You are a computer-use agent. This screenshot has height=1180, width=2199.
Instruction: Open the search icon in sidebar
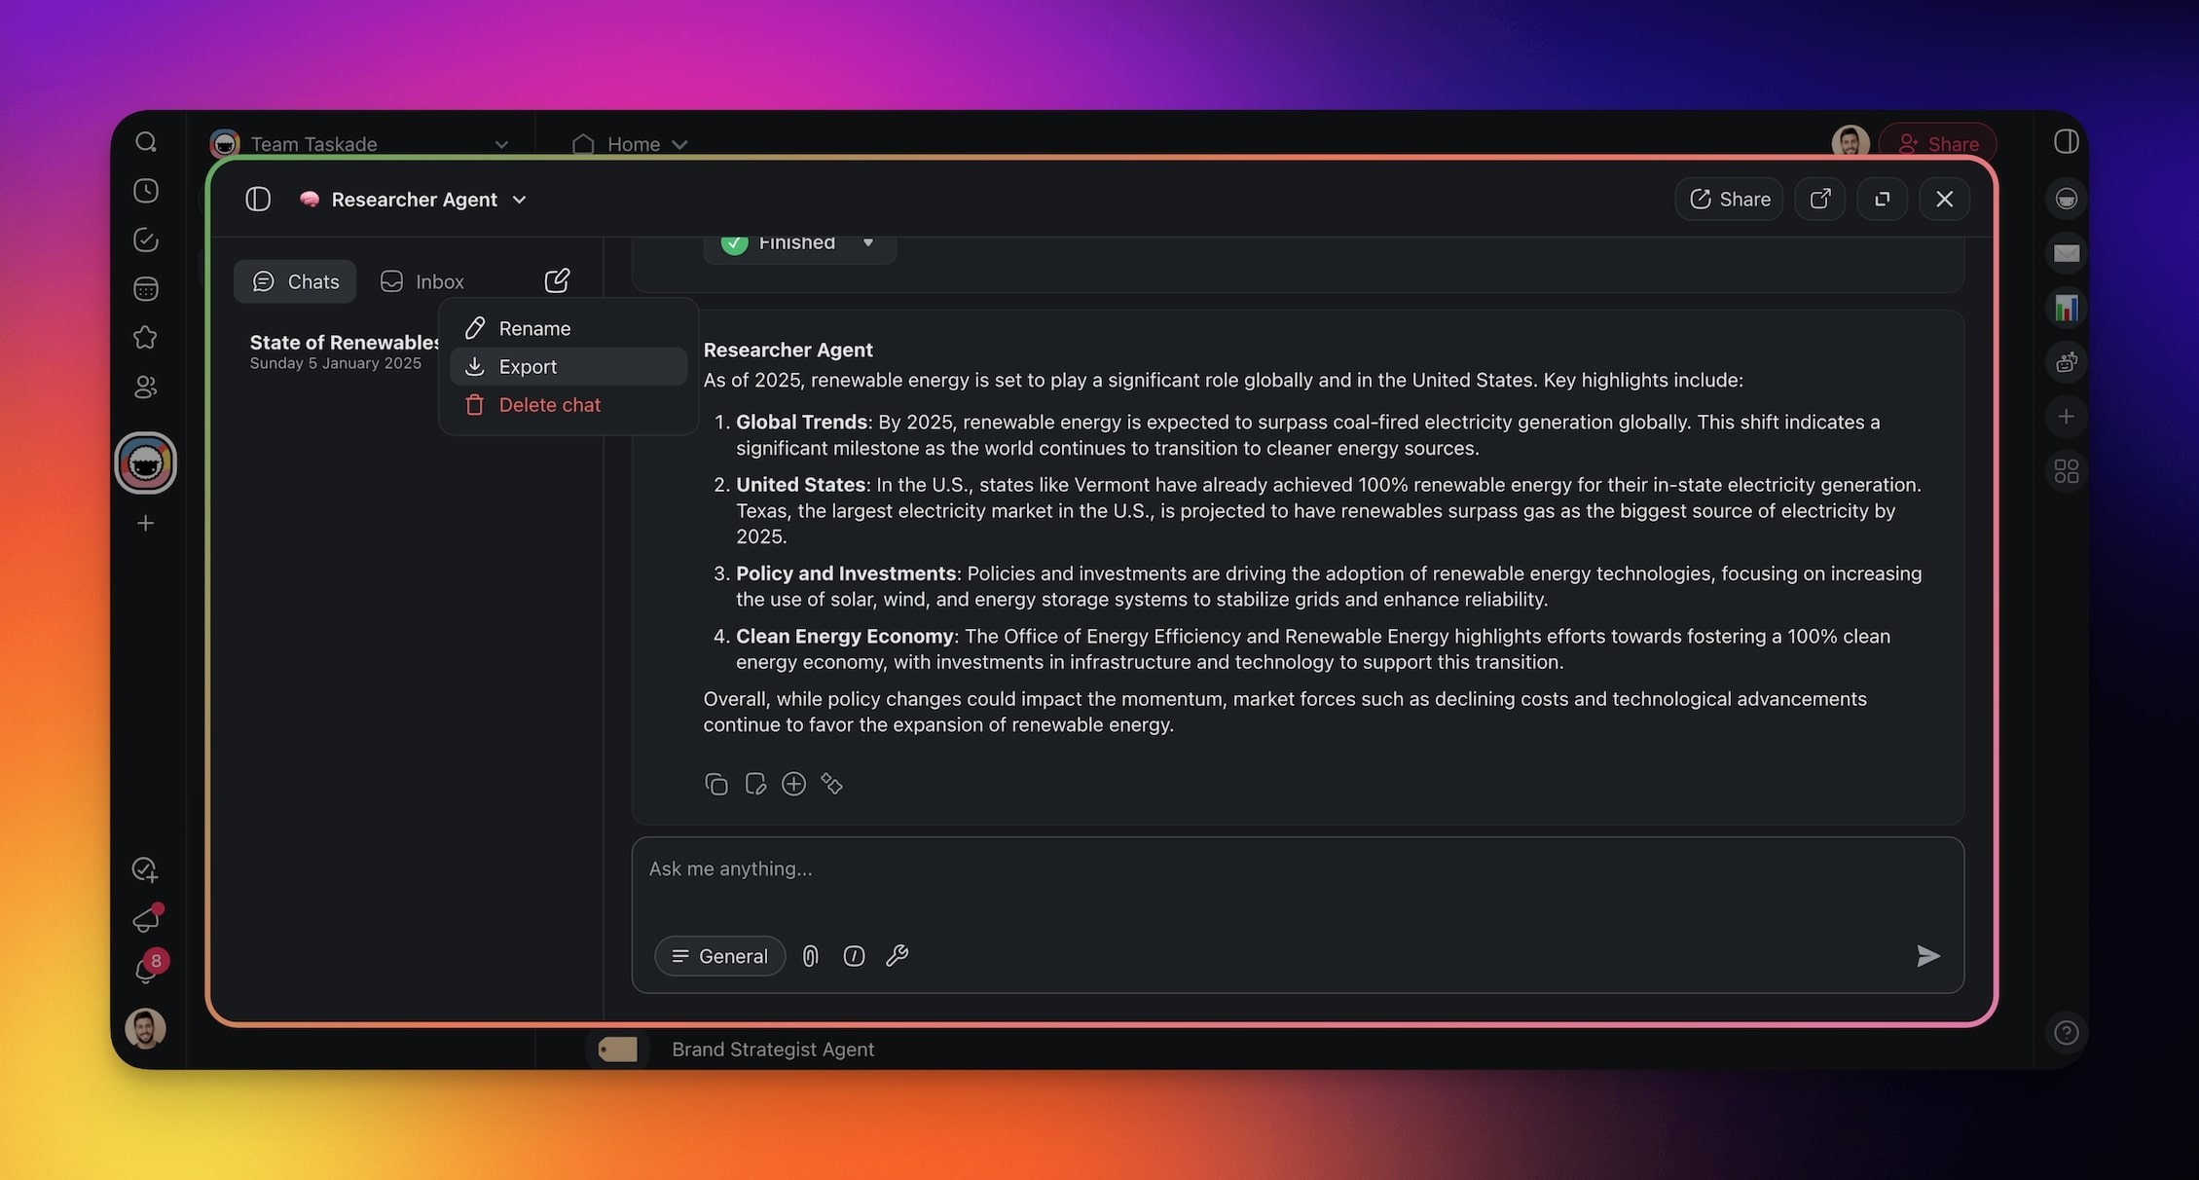pyautogui.click(x=146, y=142)
